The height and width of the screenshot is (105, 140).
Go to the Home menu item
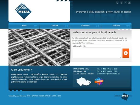[24, 26]
